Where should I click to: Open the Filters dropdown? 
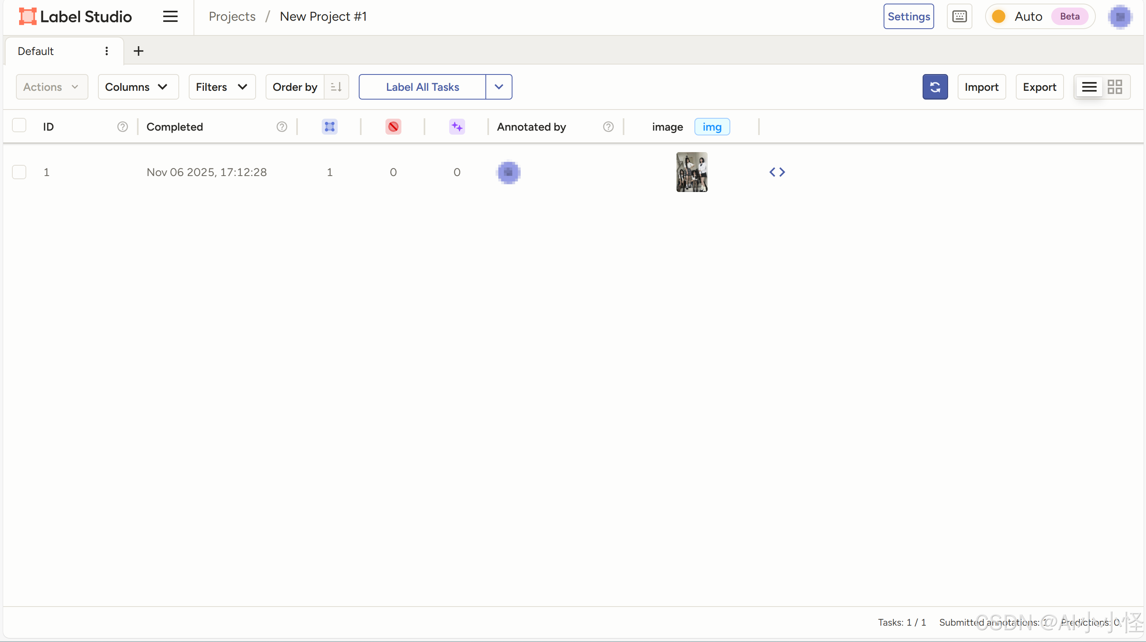[222, 87]
